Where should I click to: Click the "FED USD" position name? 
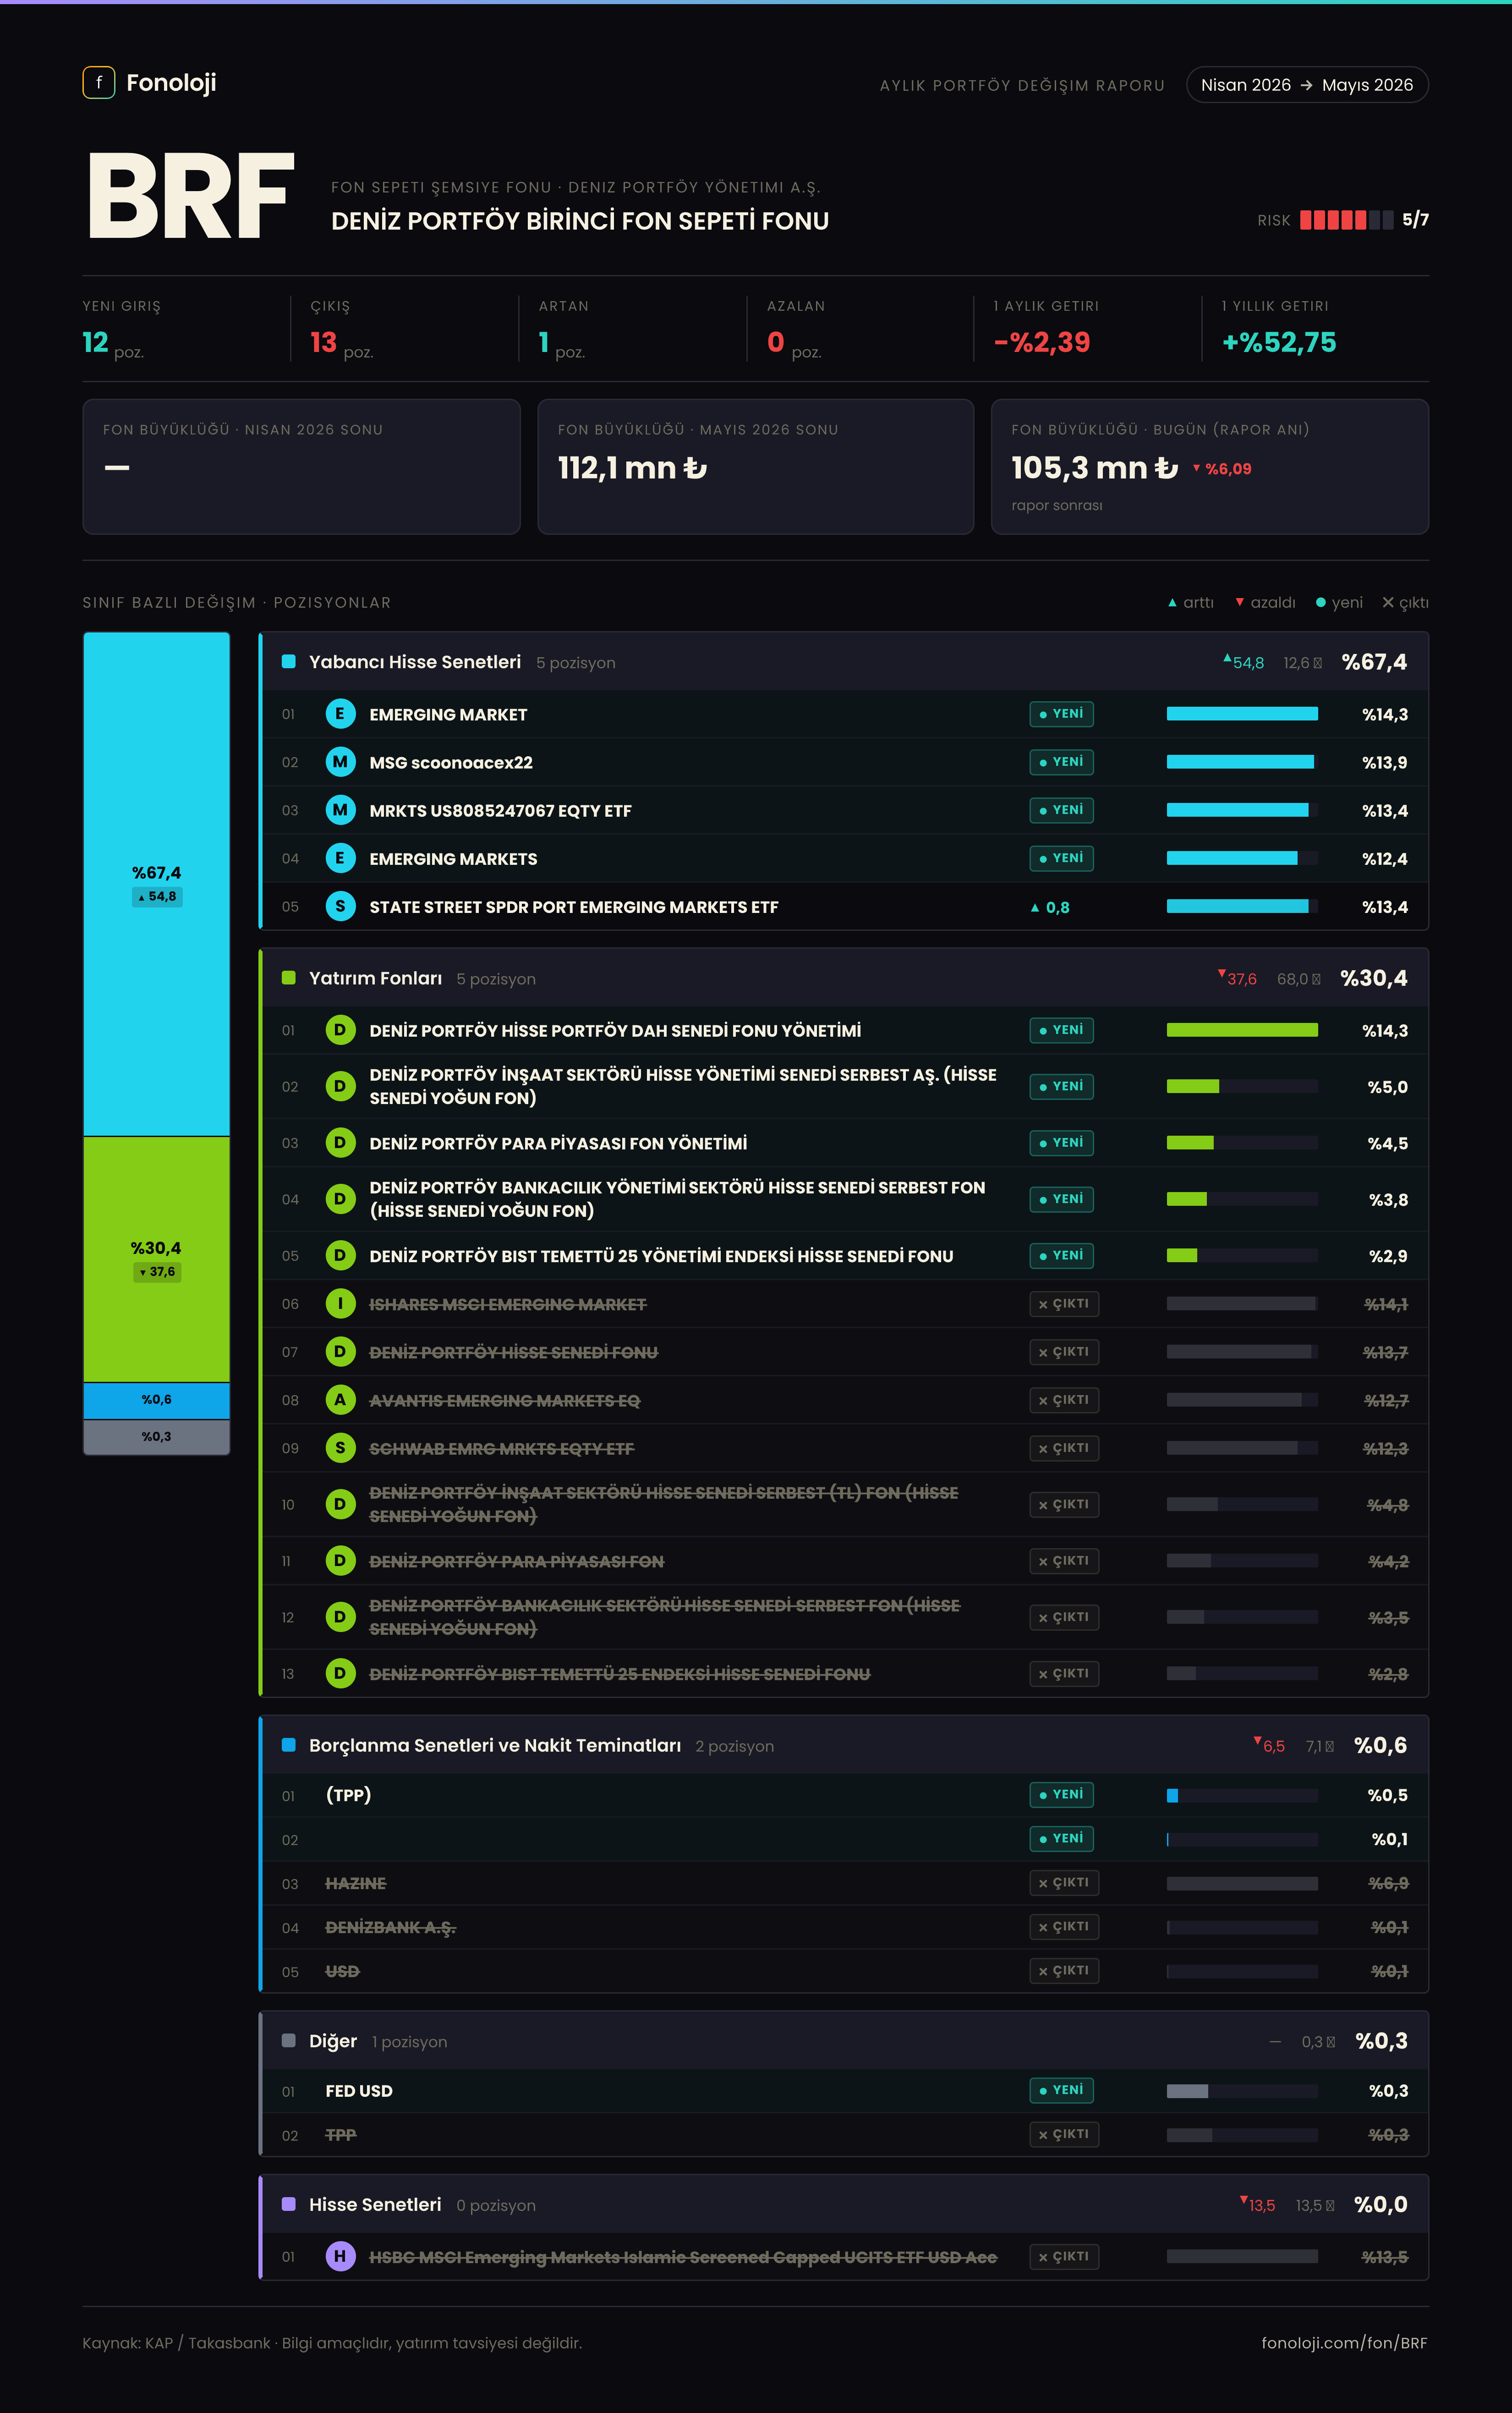click(x=359, y=2091)
